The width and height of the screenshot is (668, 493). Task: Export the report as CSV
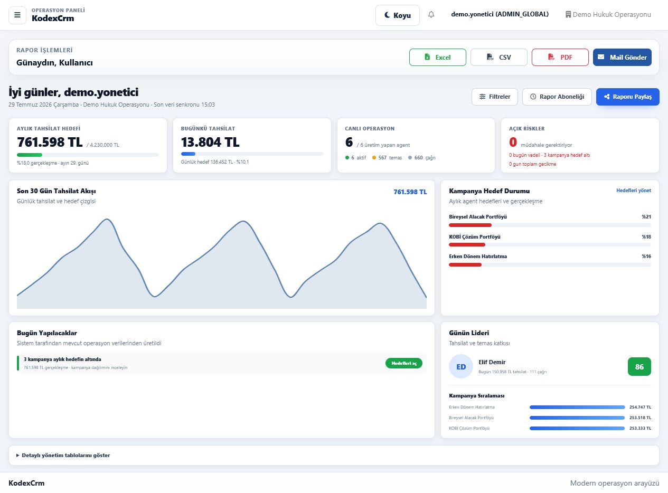[x=499, y=57]
